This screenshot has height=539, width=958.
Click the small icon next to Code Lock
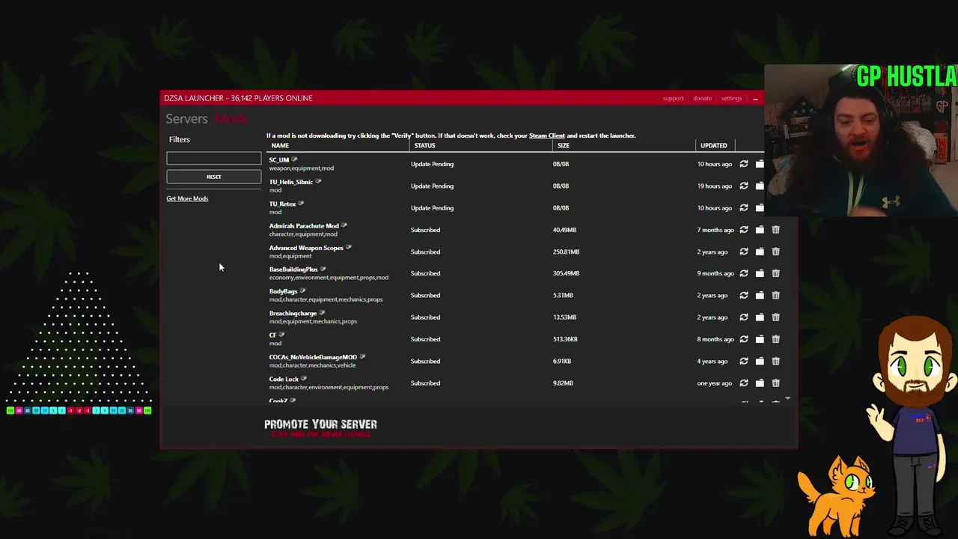click(x=304, y=379)
